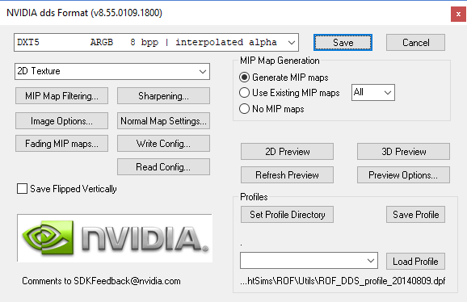Open Normal Map Settings
Image resolution: width=467 pixels, height=302 pixels.
point(163,121)
